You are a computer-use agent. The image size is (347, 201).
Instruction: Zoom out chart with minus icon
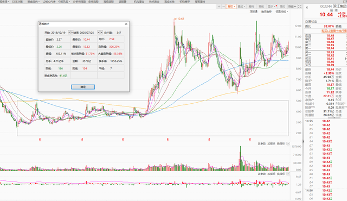(223, 7)
